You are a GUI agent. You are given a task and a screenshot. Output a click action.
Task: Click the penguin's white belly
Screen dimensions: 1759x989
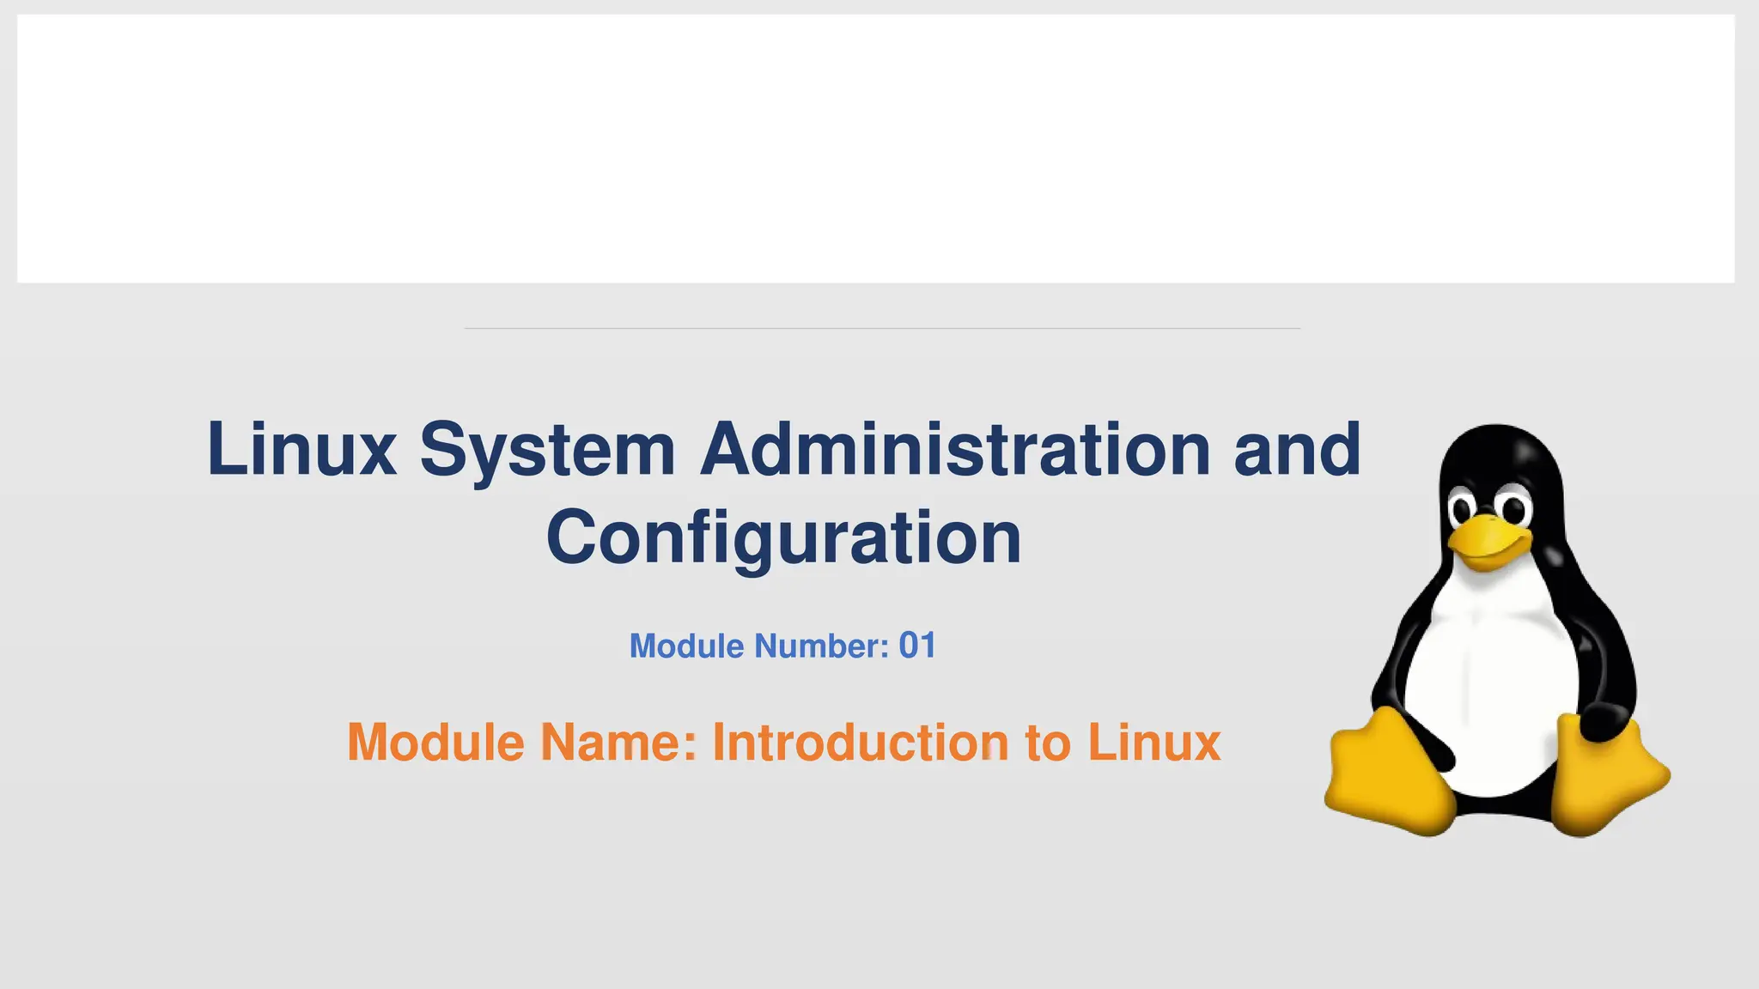[x=1493, y=687]
